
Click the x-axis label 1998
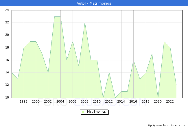click(x=24, y=101)
